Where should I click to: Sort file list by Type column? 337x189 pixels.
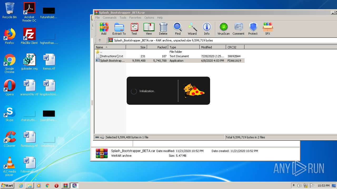[184, 47]
